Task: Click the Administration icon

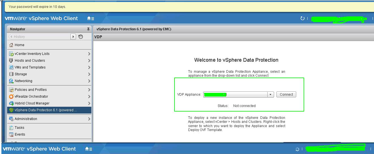Action: (11, 119)
